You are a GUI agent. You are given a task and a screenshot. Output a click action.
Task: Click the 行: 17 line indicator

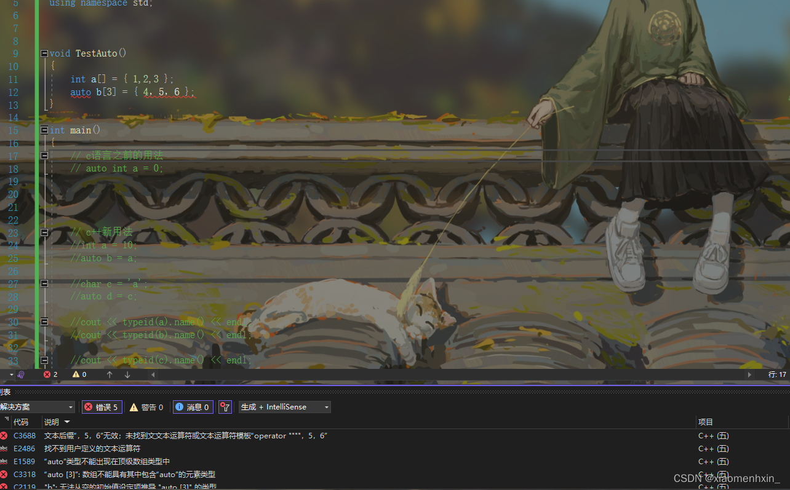(x=777, y=374)
